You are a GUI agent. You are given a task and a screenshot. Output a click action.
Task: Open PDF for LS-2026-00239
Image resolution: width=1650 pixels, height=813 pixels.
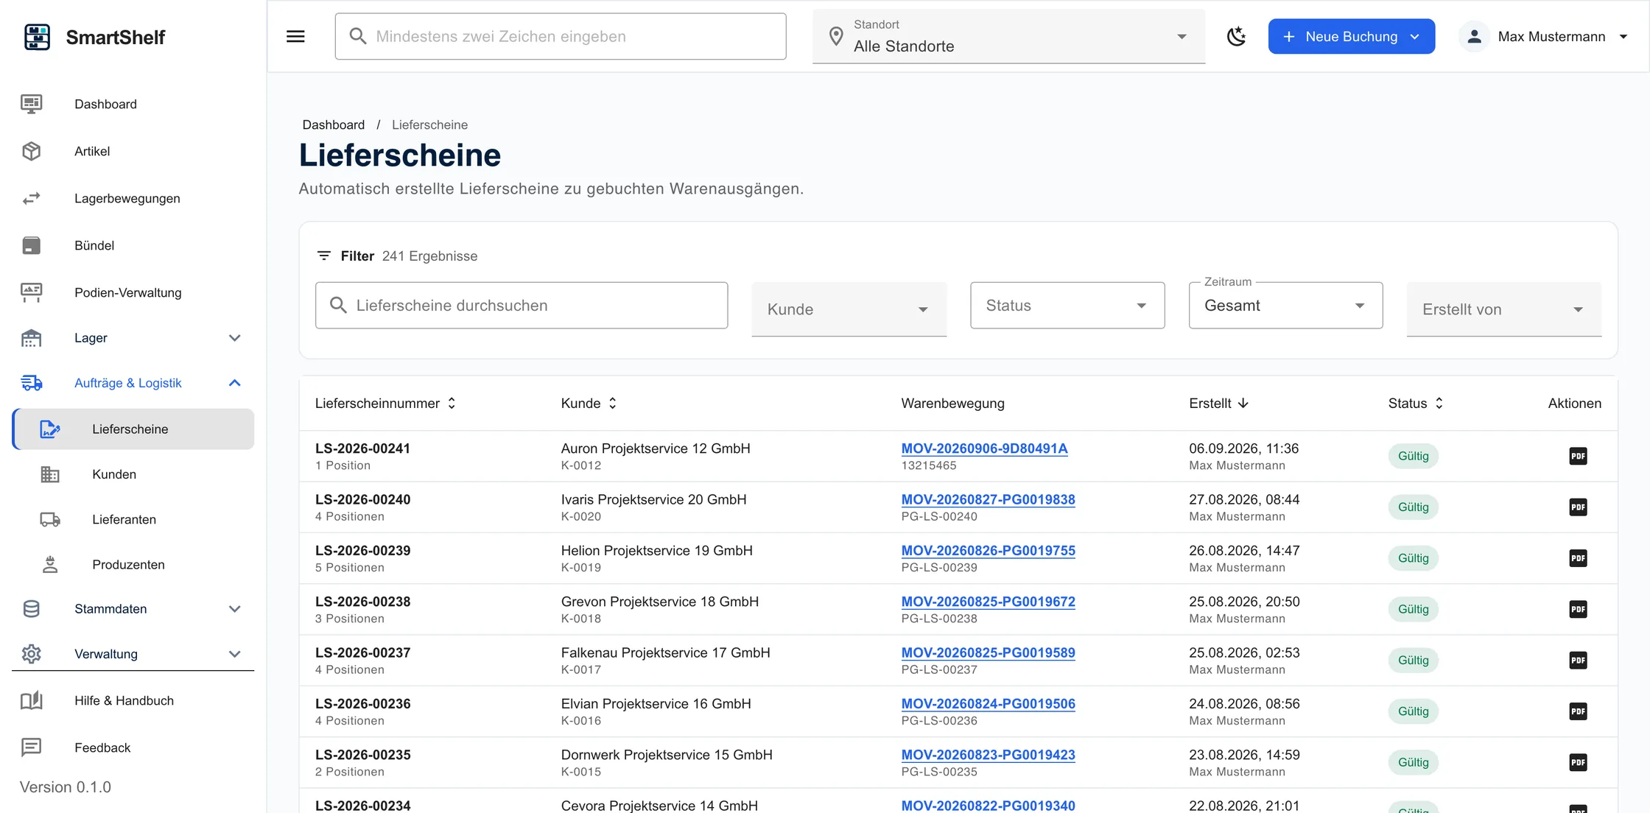coord(1578,558)
